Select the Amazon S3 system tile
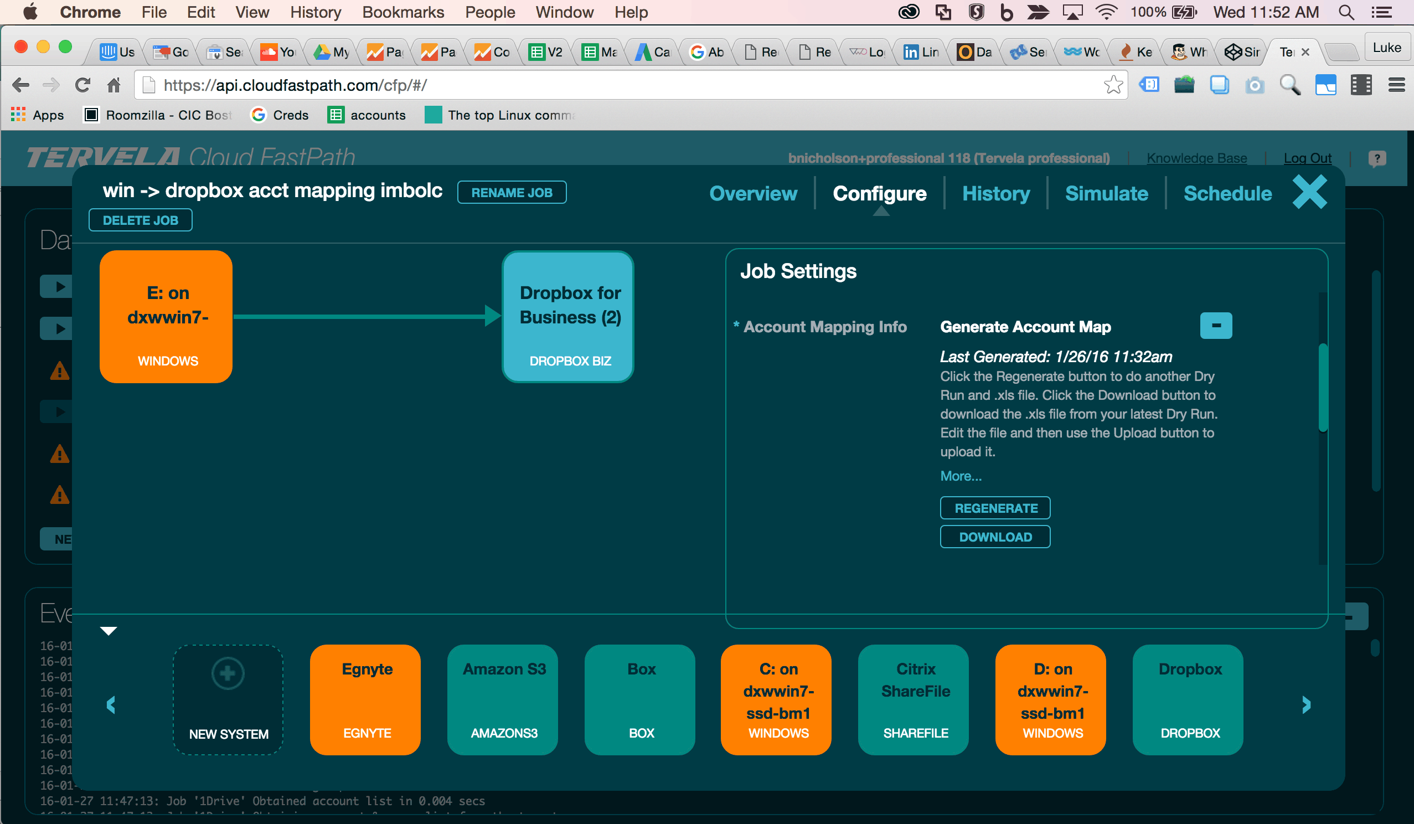The image size is (1414, 824). tap(502, 699)
